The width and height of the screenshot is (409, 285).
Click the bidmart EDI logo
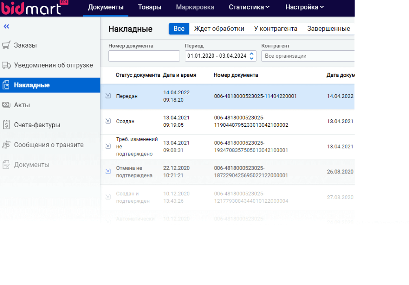34,8
